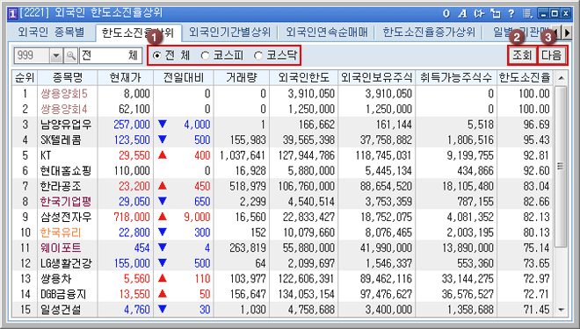Click the 다음 next button
The height and width of the screenshot is (329, 580).
552,55
